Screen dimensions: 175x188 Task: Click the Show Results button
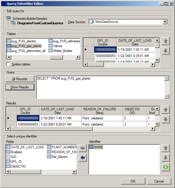pos(20,87)
